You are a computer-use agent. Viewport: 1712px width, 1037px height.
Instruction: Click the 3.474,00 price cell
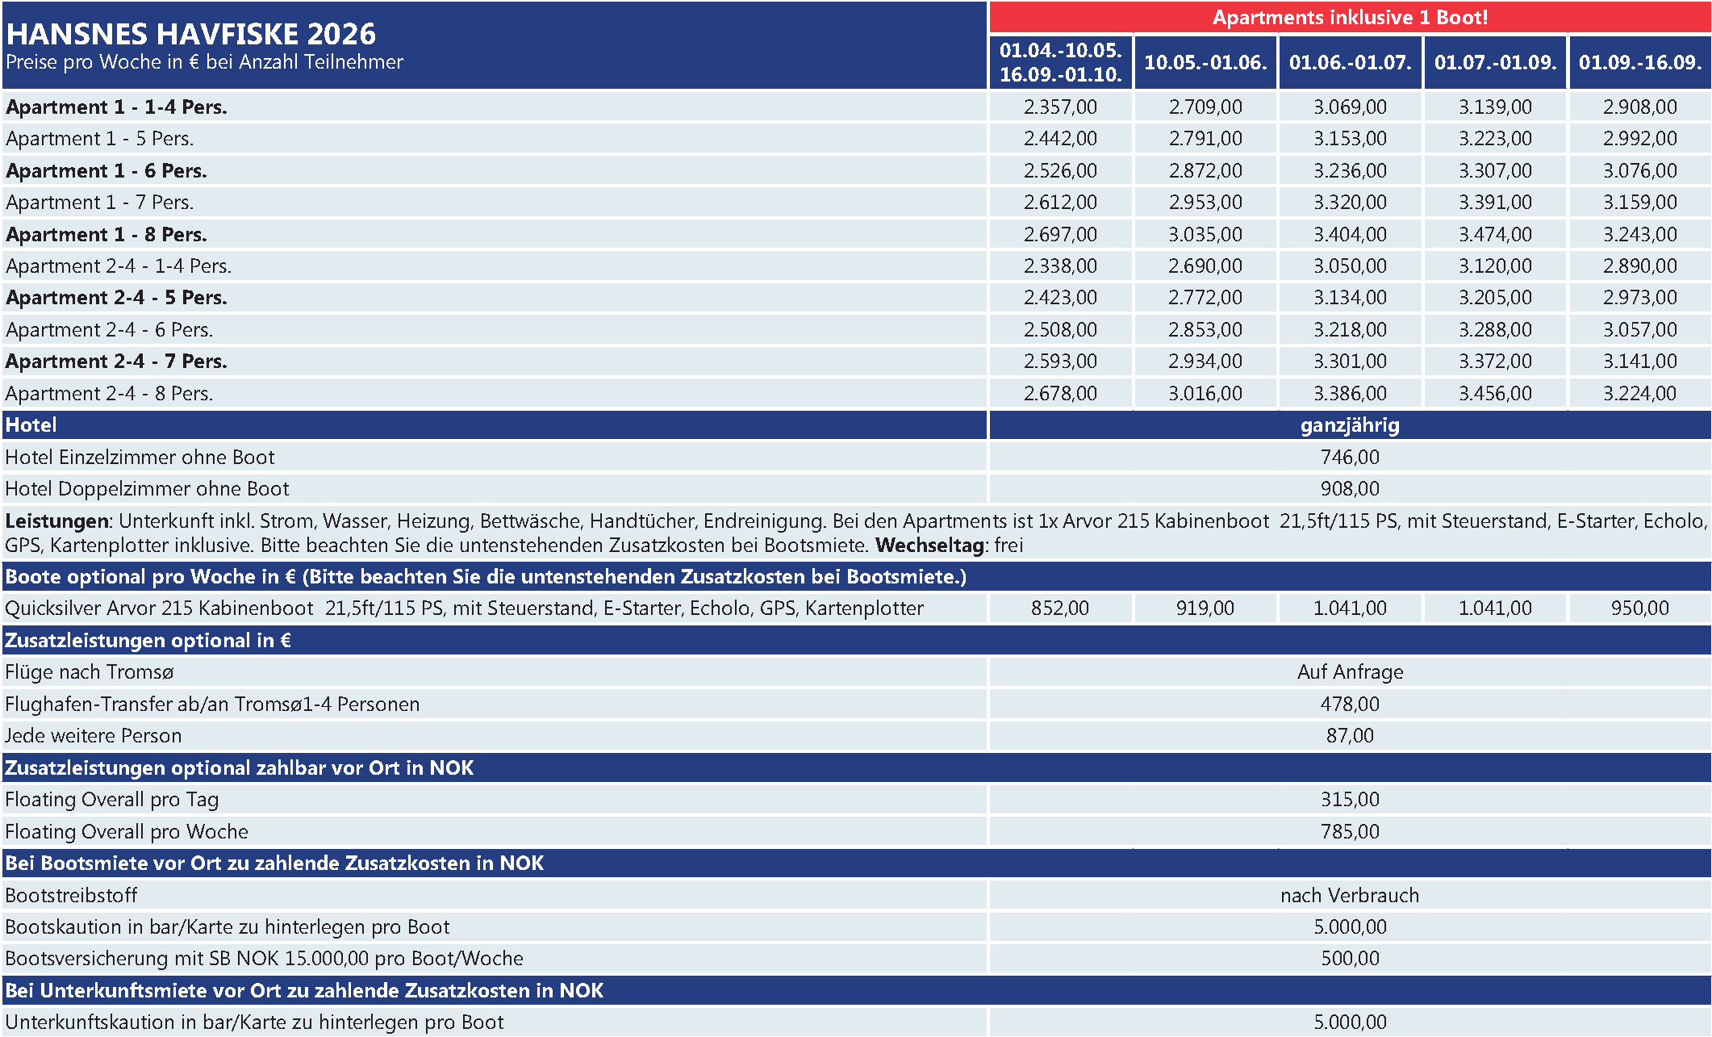1495,235
